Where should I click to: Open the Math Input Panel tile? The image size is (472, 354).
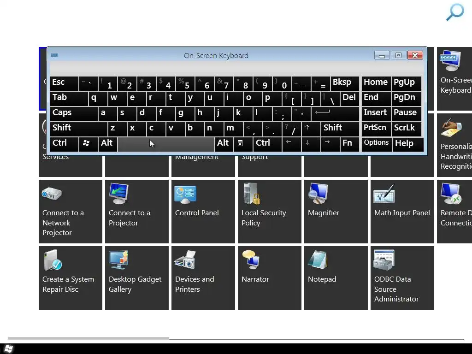click(402, 212)
